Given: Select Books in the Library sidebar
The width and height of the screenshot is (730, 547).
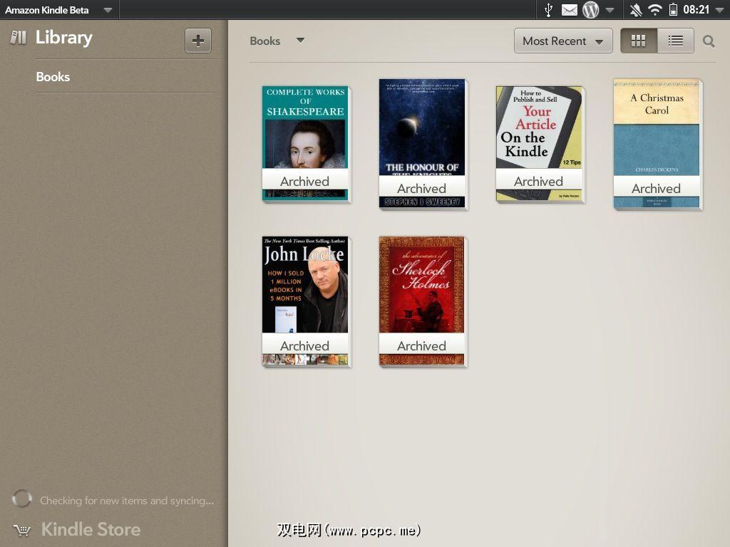Looking at the screenshot, I should pyautogui.click(x=53, y=77).
